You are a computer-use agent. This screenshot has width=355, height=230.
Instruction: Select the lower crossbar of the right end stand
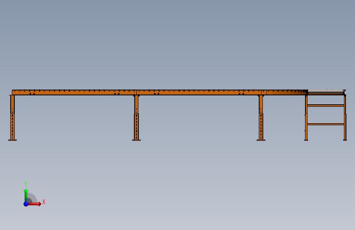326,124
